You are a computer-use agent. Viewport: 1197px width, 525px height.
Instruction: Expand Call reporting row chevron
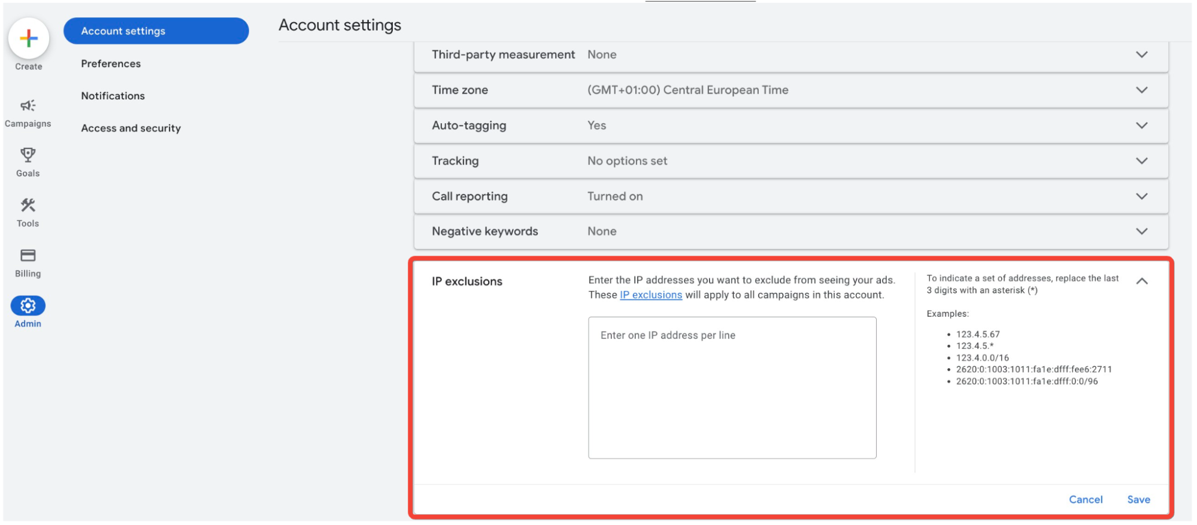(1142, 196)
